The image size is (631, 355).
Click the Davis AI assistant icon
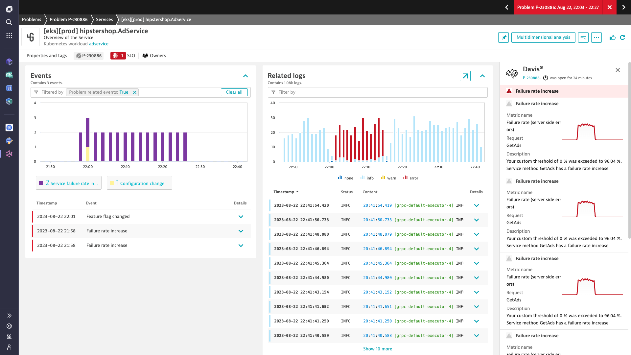coord(512,73)
